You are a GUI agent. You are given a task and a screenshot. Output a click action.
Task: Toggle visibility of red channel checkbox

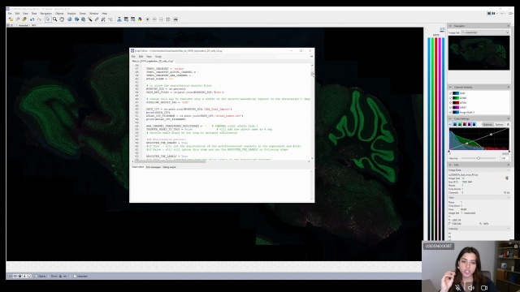(x=451, y=103)
